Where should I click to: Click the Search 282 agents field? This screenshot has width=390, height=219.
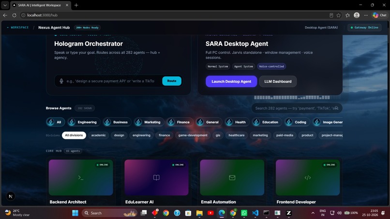click(297, 108)
